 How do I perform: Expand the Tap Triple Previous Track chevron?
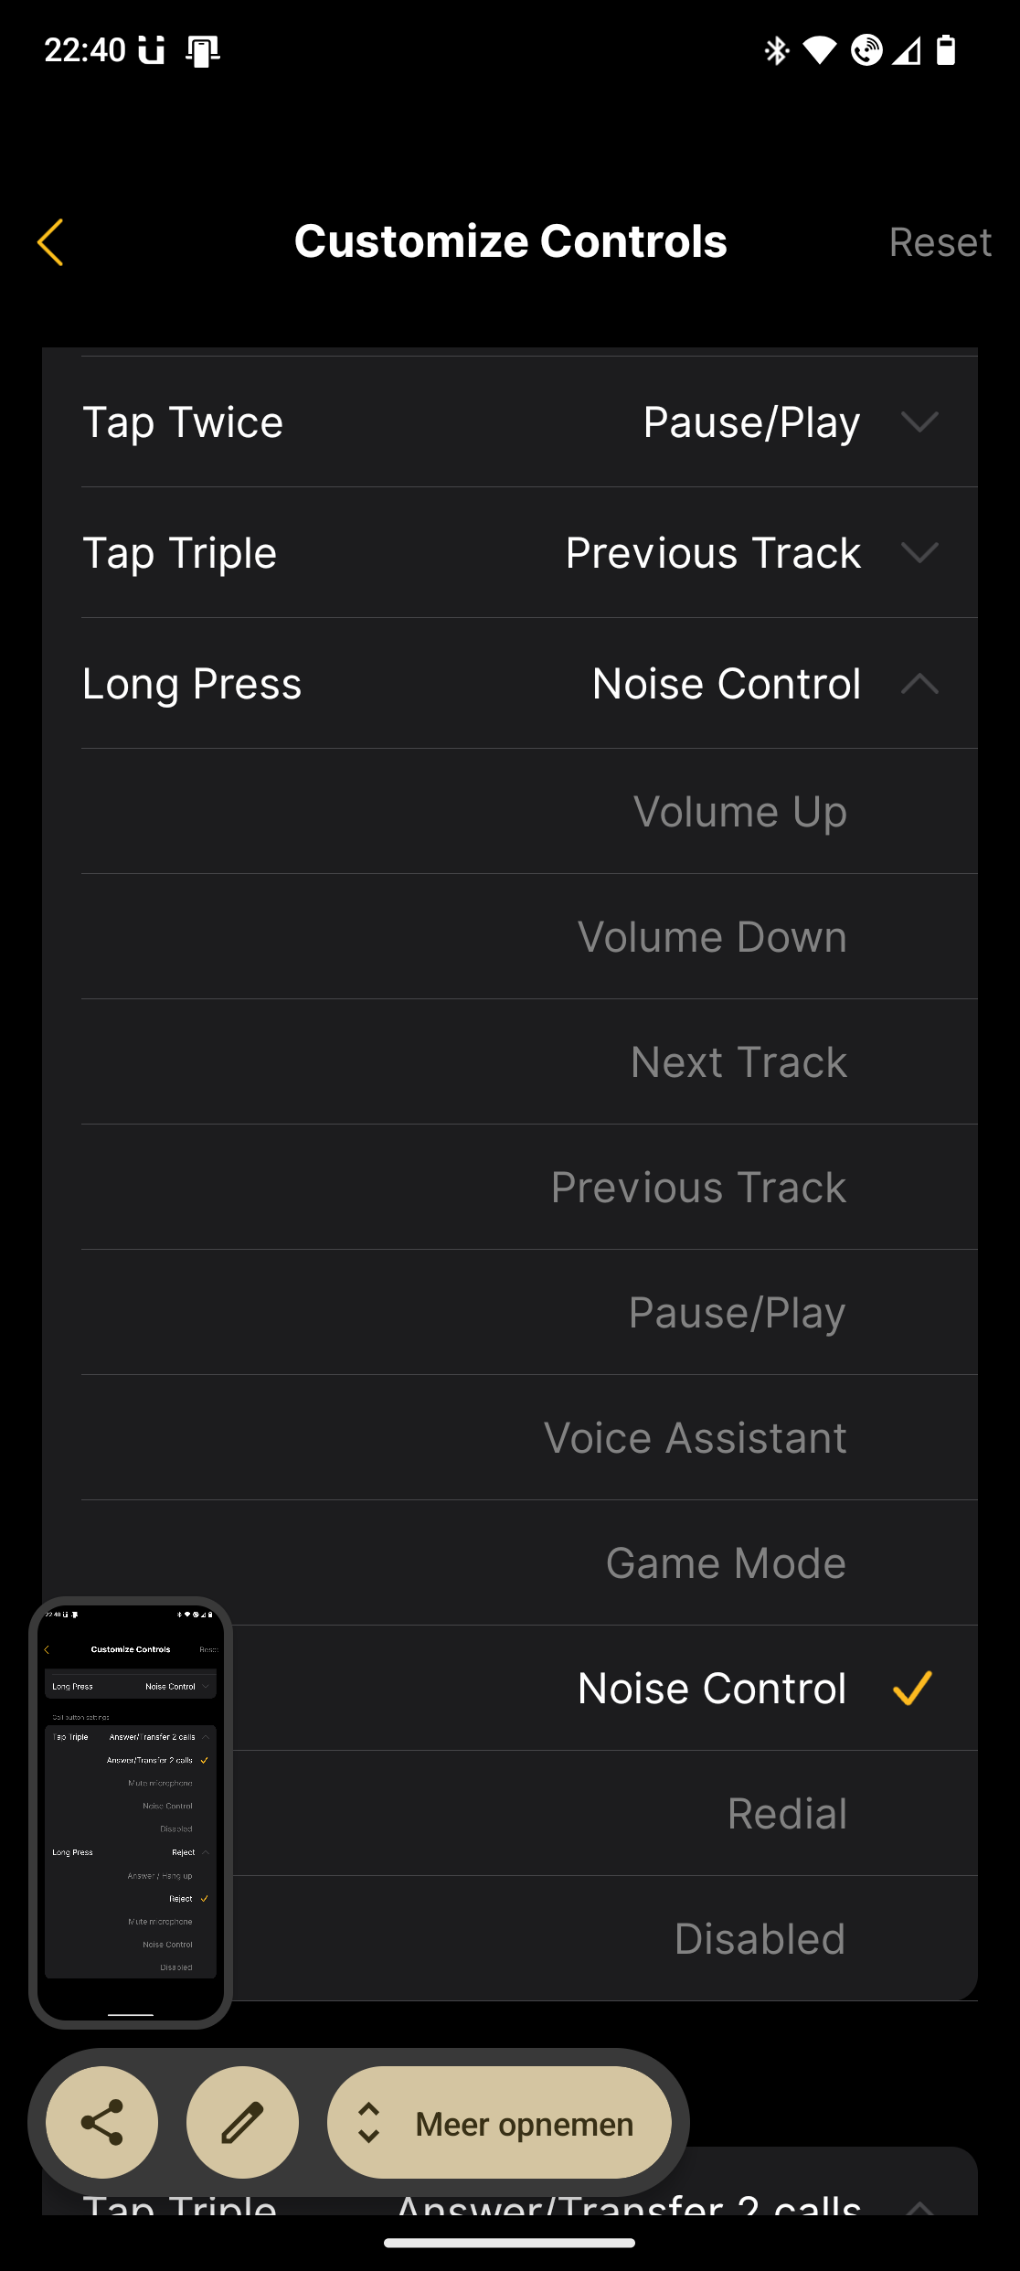(x=919, y=552)
